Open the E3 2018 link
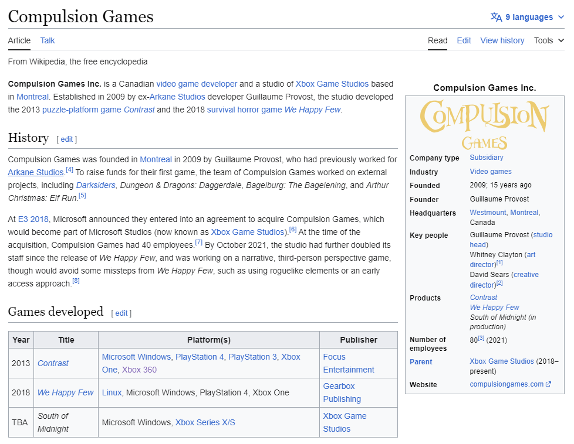The image size is (574, 444). 33,219
